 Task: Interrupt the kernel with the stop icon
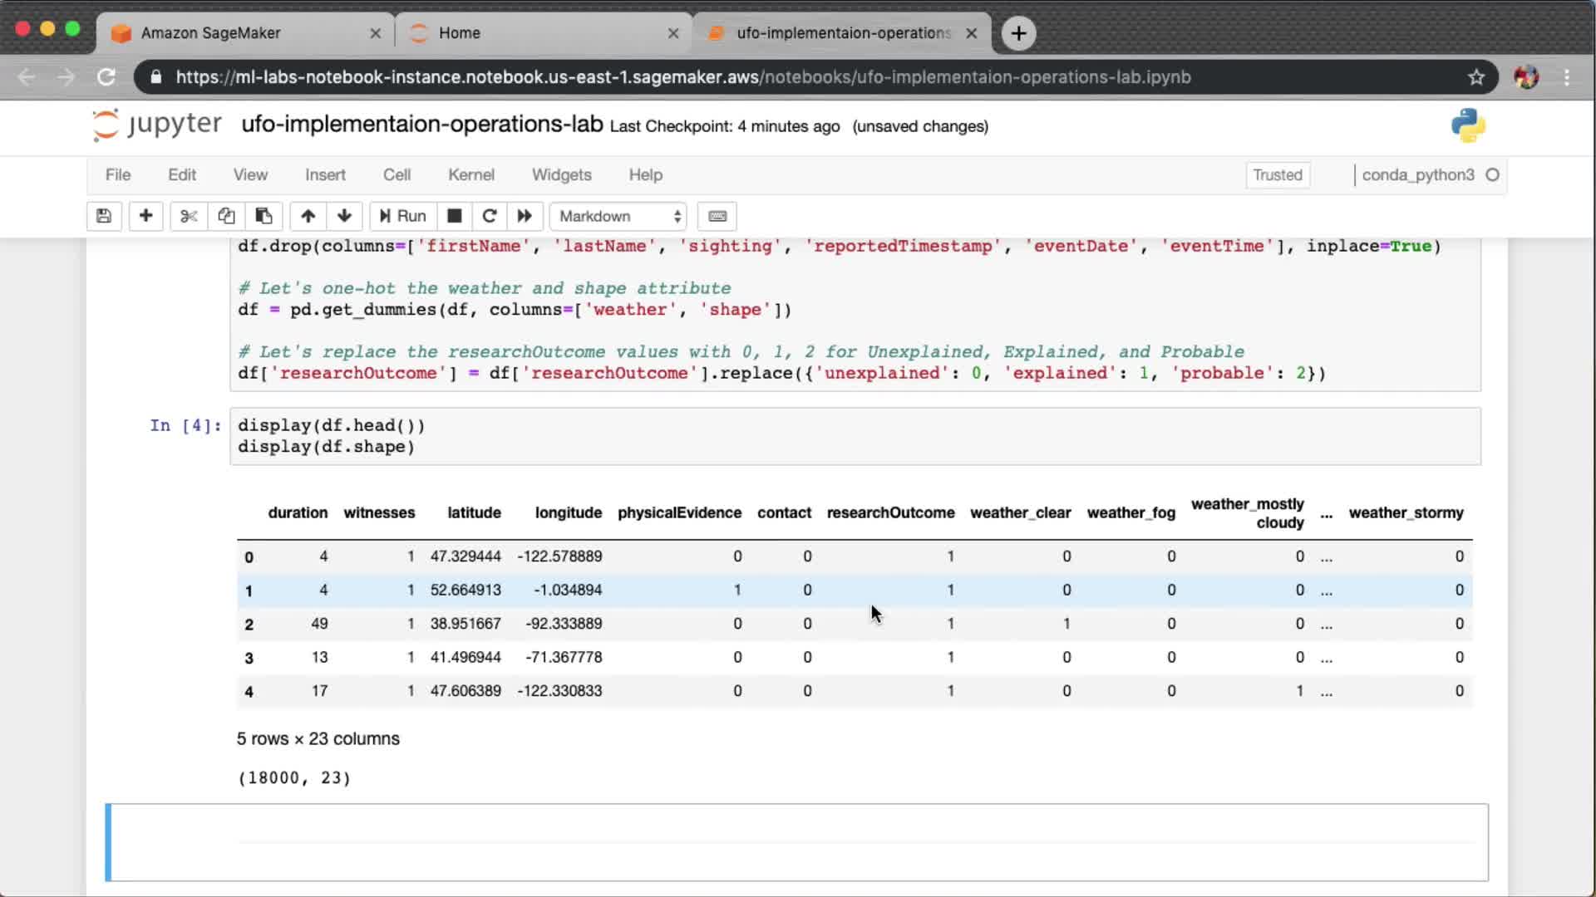(454, 216)
